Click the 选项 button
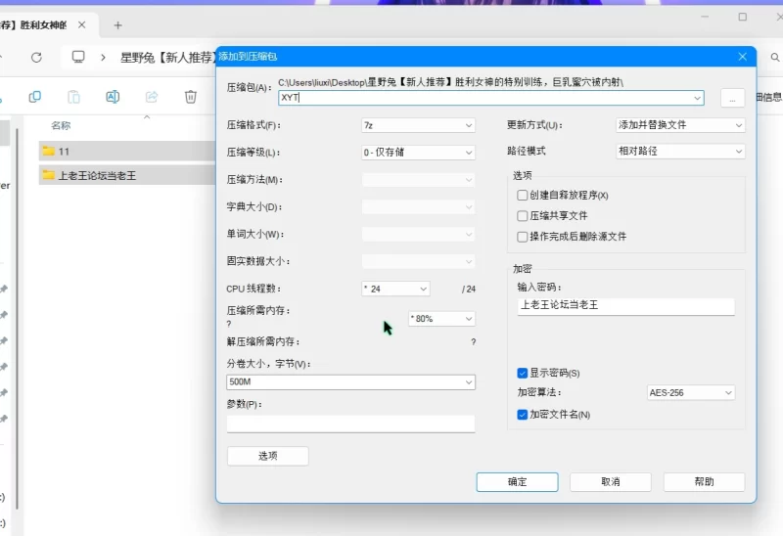Viewport: 783px width, 536px height. 267,456
